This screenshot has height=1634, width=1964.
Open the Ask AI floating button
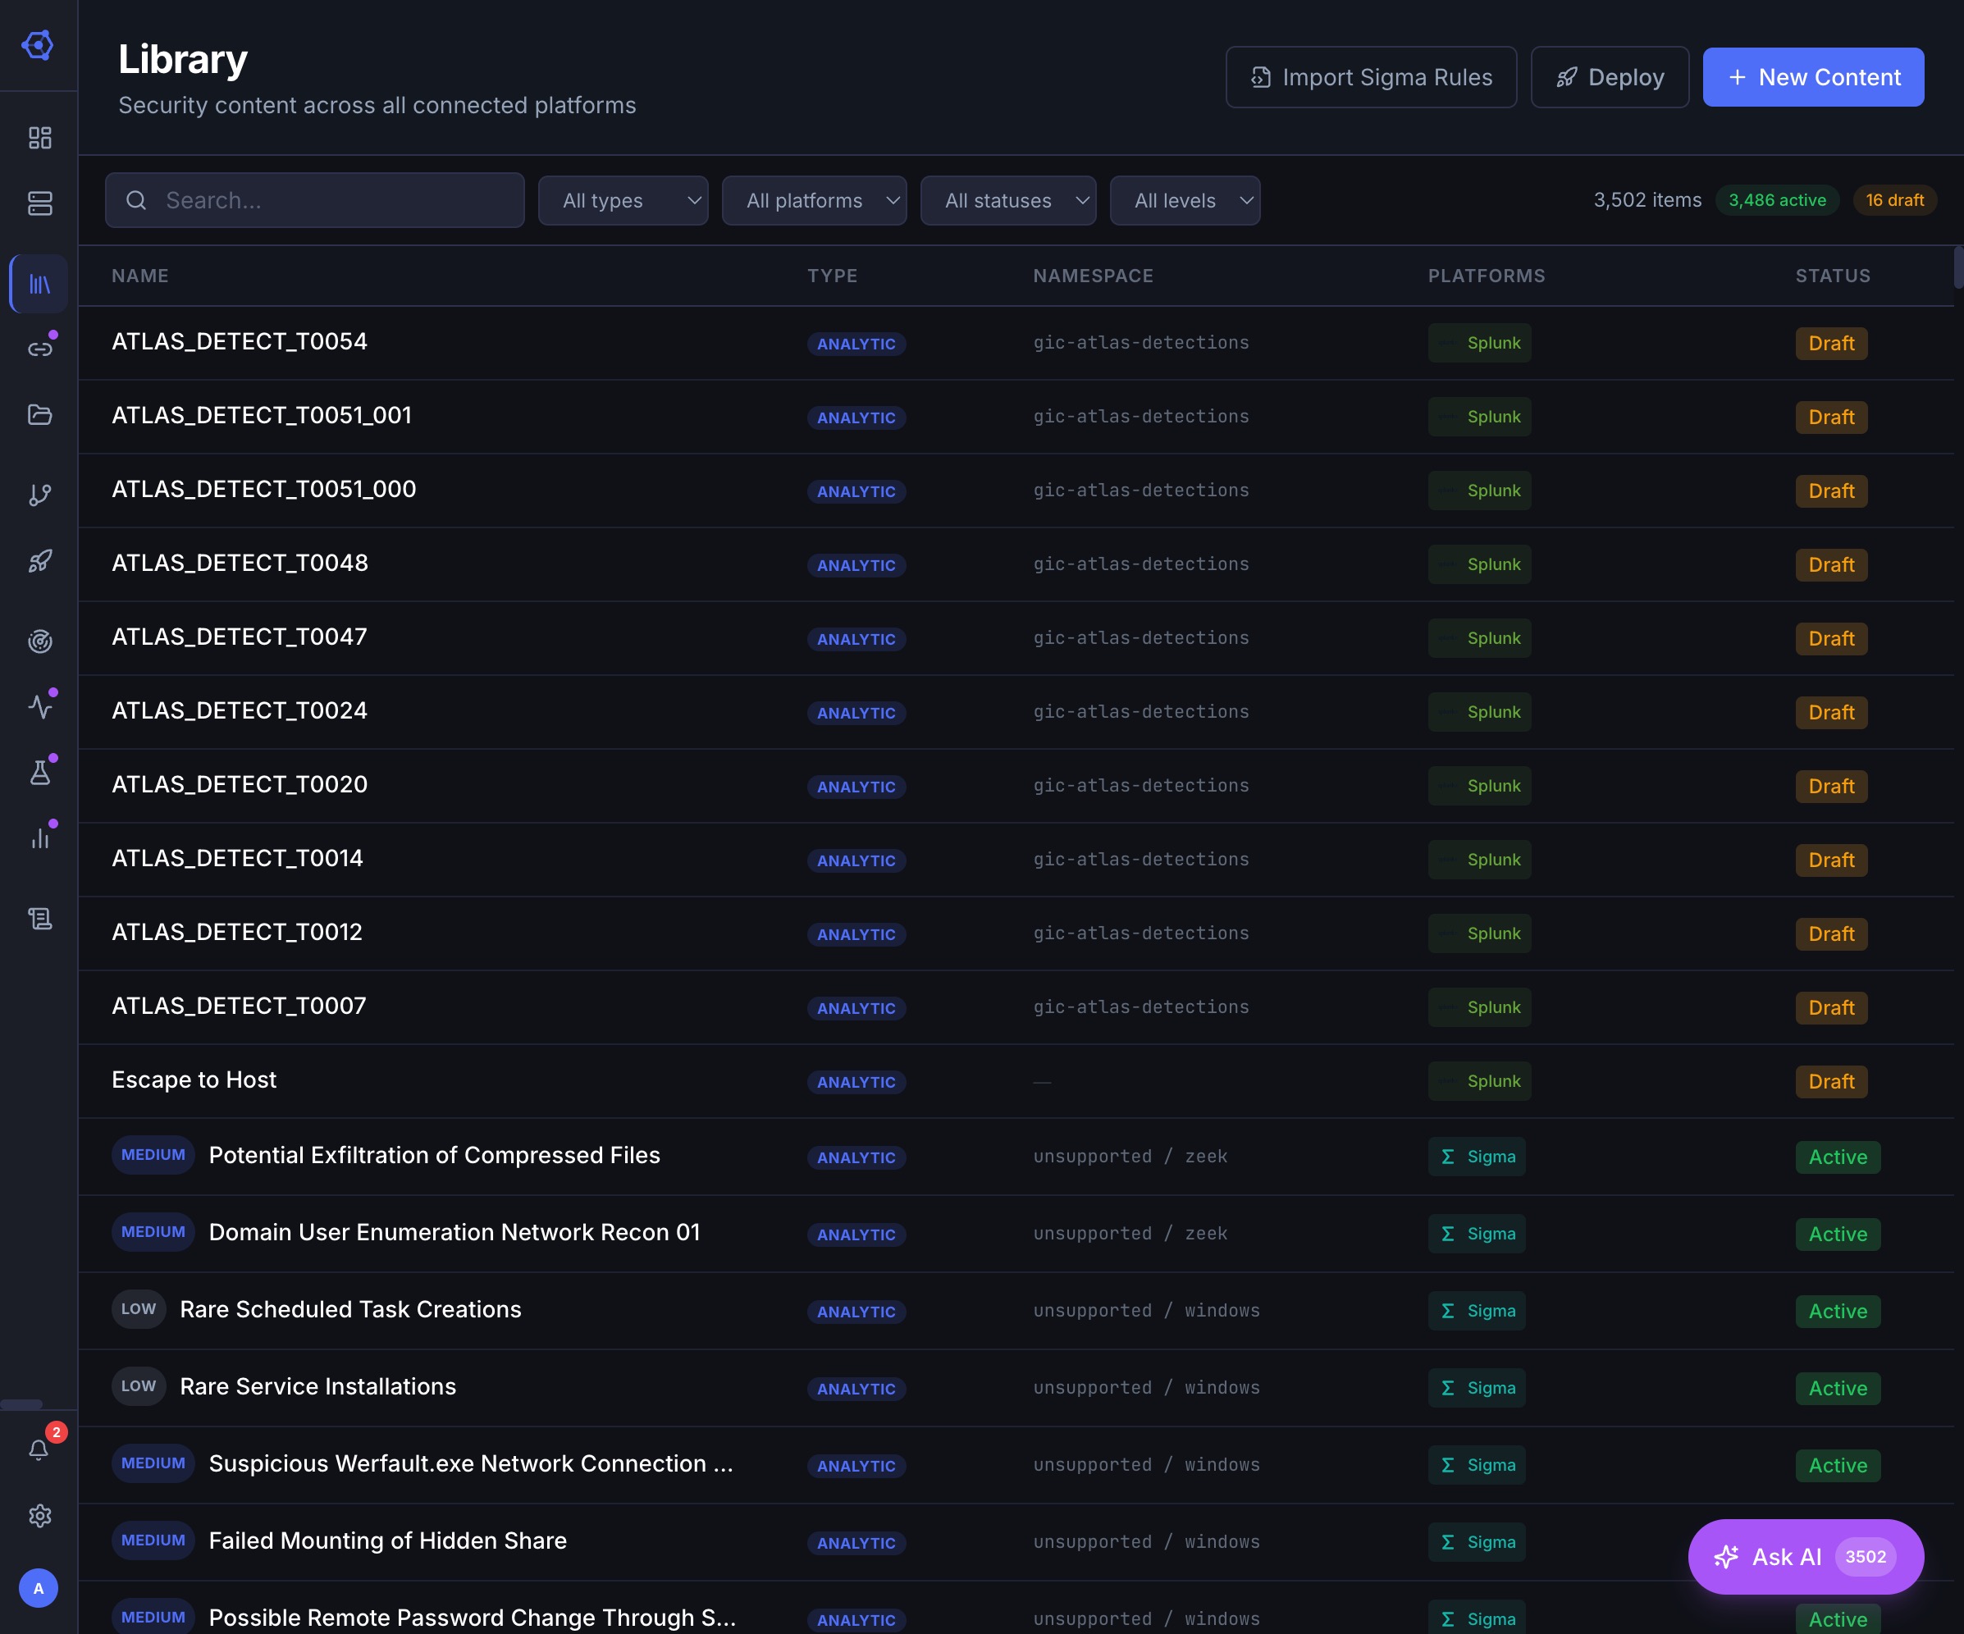point(1805,1556)
